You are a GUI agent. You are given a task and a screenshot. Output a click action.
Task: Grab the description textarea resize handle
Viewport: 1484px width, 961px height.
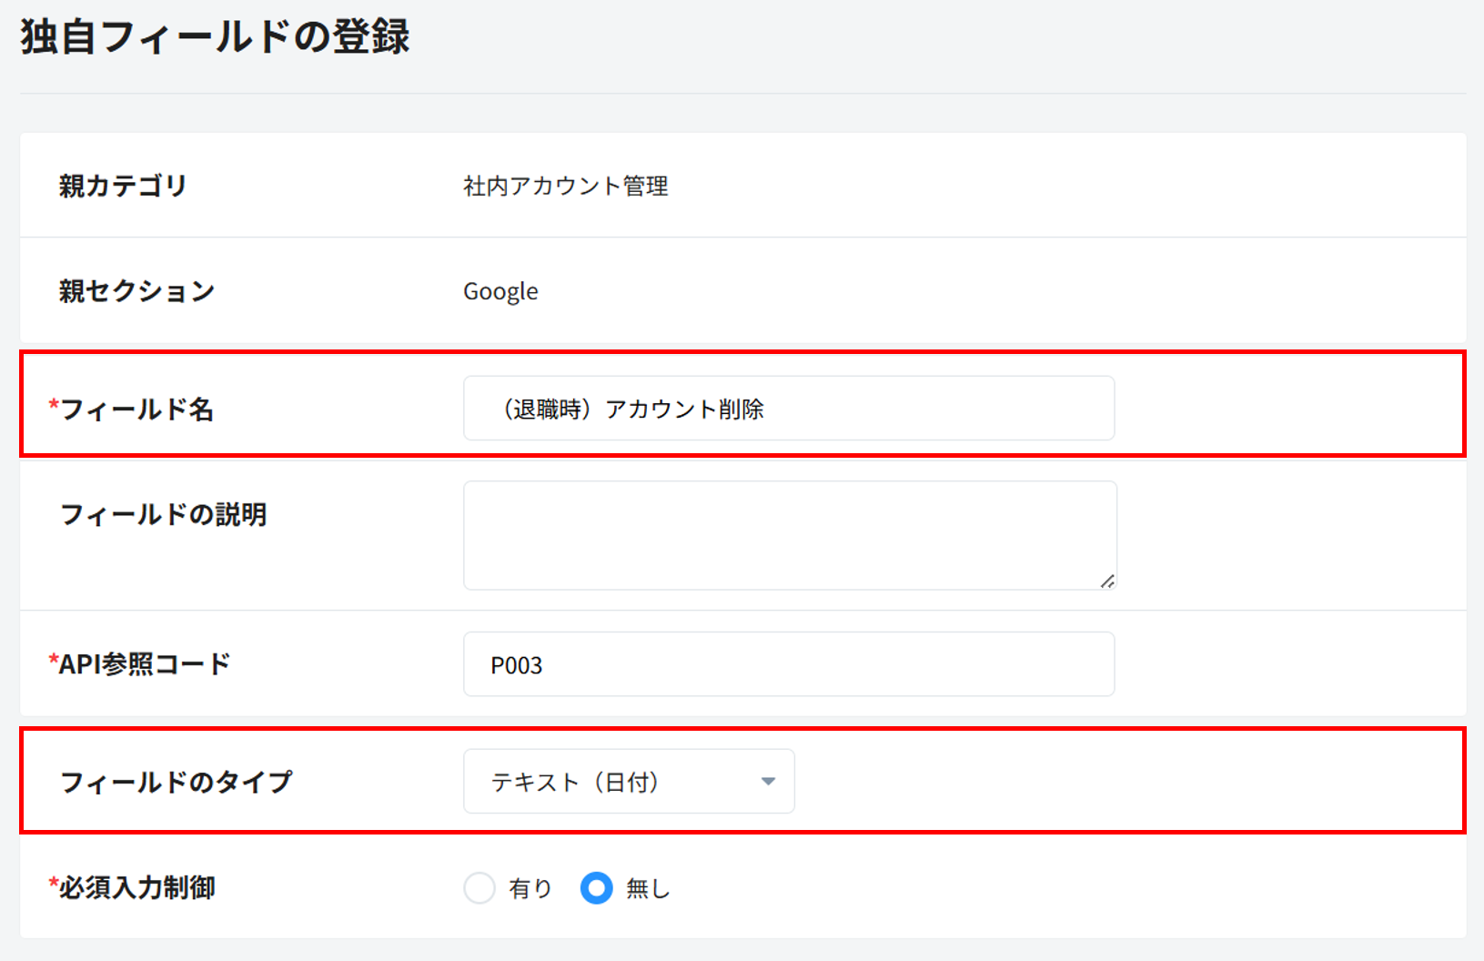[1106, 582]
